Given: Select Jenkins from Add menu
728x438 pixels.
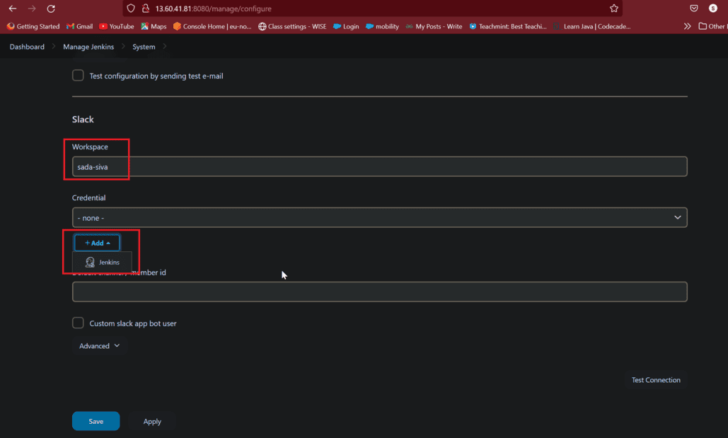Looking at the screenshot, I should point(102,263).
